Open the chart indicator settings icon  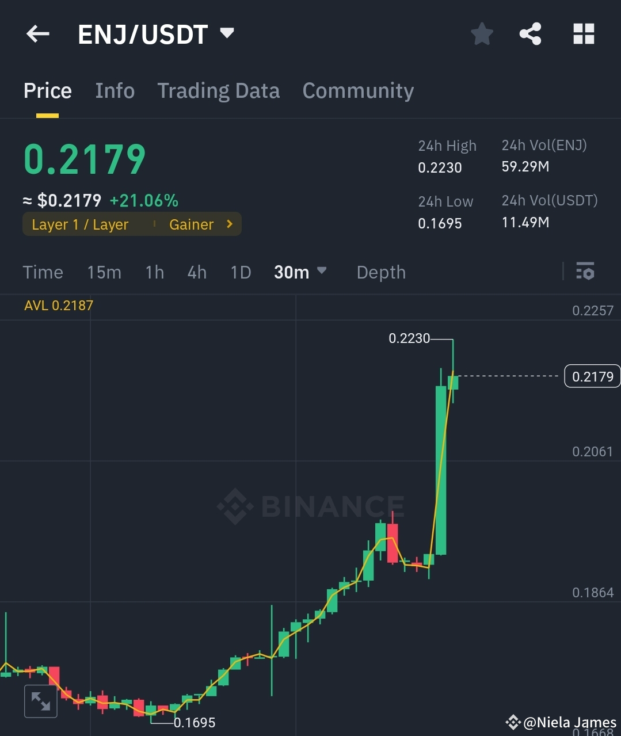[585, 271]
